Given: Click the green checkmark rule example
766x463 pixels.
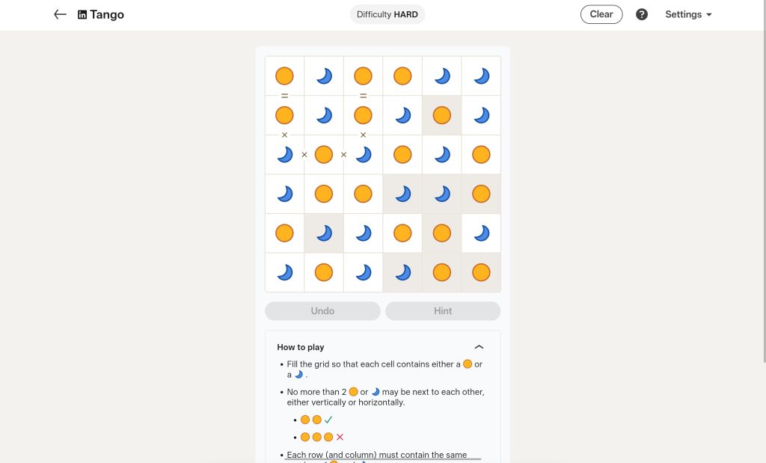Looking at the screenshot, I should pos(328,420).
